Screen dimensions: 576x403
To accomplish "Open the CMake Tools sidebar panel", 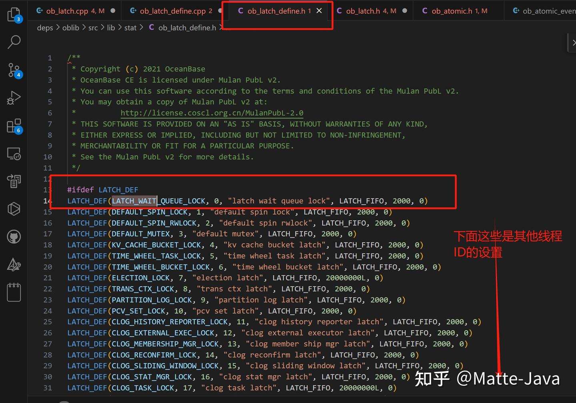I will coord(14,264).
